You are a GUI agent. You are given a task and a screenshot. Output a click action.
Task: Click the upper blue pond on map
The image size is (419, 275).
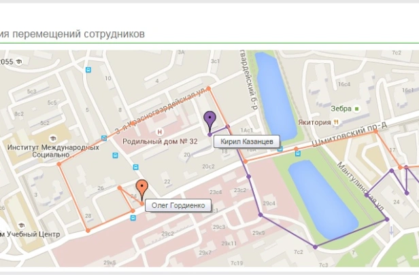[275, 96]
